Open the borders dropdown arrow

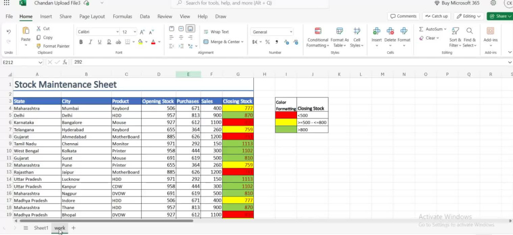click(x=133, y=42)
